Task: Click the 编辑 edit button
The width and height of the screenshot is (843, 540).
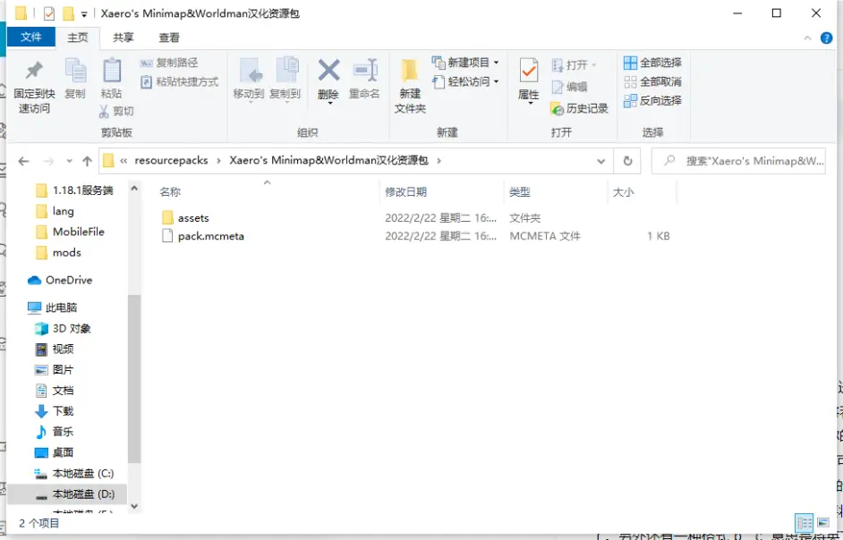Action: coord(569,87)
